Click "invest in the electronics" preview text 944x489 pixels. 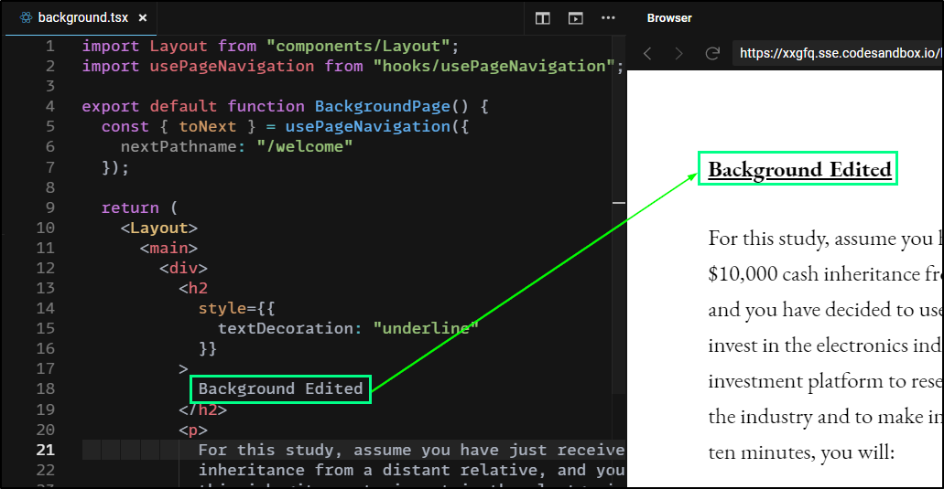[806, 345]
